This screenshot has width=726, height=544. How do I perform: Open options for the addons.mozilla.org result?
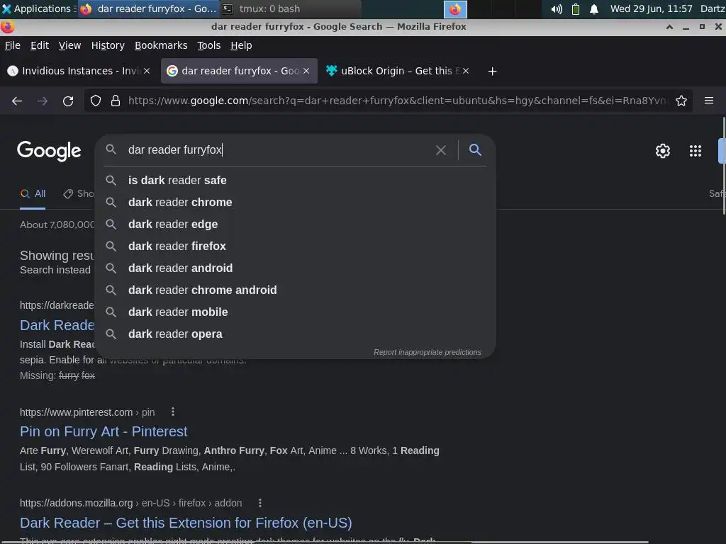(x=260, y=503)
